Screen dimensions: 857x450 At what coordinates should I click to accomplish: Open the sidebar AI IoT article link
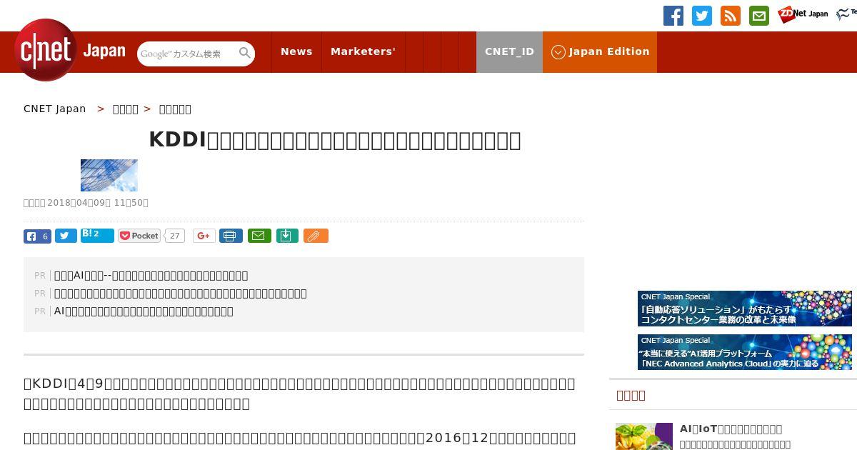pos(731,429)
